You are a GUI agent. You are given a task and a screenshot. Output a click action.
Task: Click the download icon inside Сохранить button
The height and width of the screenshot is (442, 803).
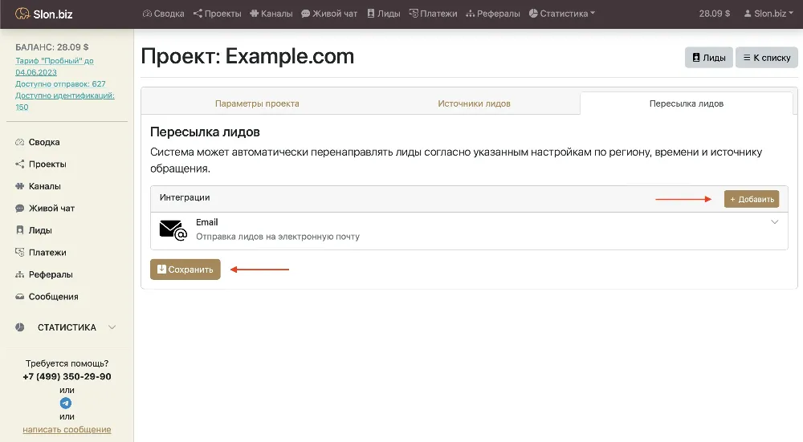click(161, 269)
